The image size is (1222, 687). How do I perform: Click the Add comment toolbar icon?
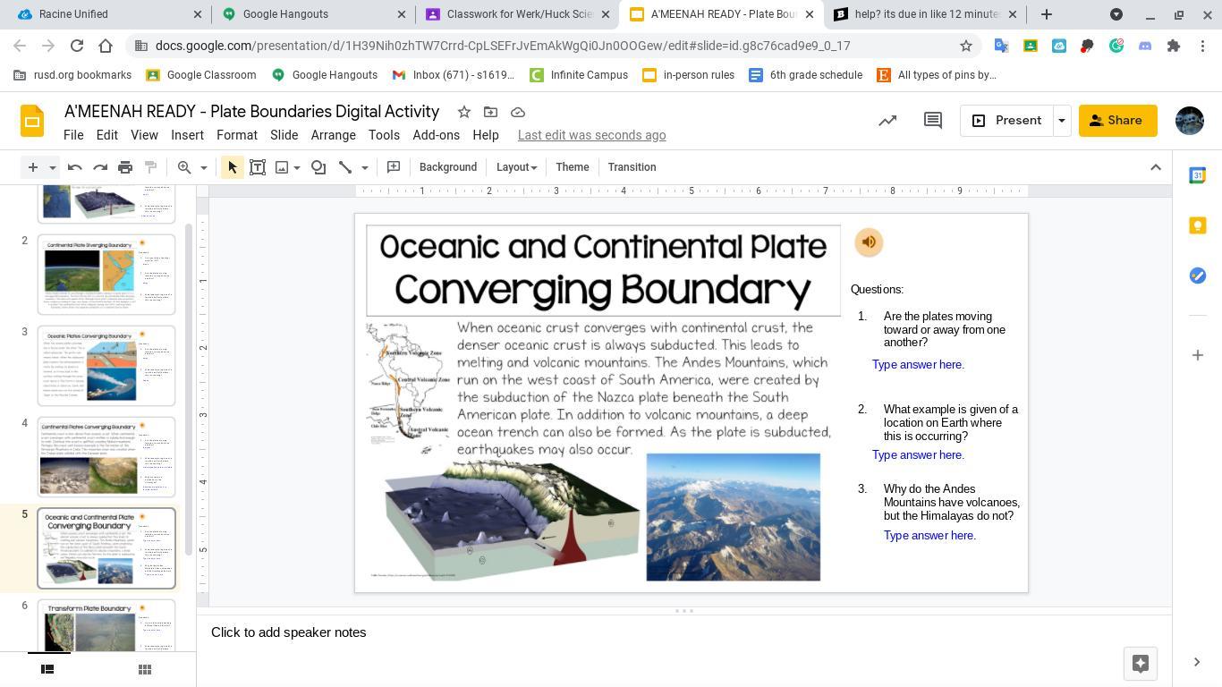click(394, 167)
